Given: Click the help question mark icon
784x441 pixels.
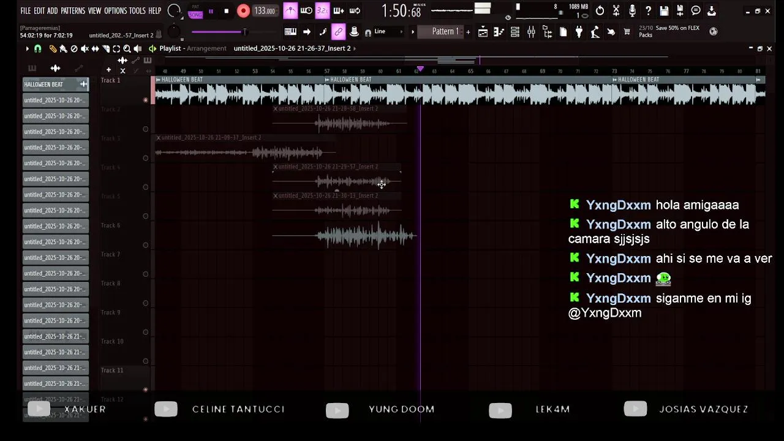Looking at the screenshot, I should point(648,11).
